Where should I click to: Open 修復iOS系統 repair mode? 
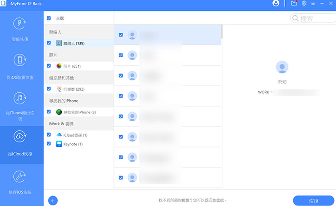point(20,183)
